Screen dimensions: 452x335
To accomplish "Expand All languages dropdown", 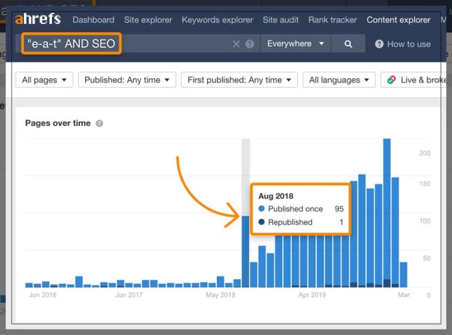I will [x=339, y=80].
